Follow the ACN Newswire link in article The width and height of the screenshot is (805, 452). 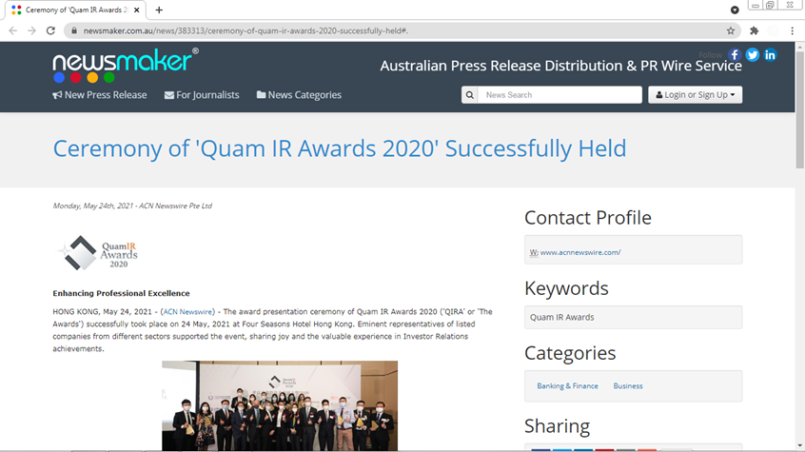(187, 312)
